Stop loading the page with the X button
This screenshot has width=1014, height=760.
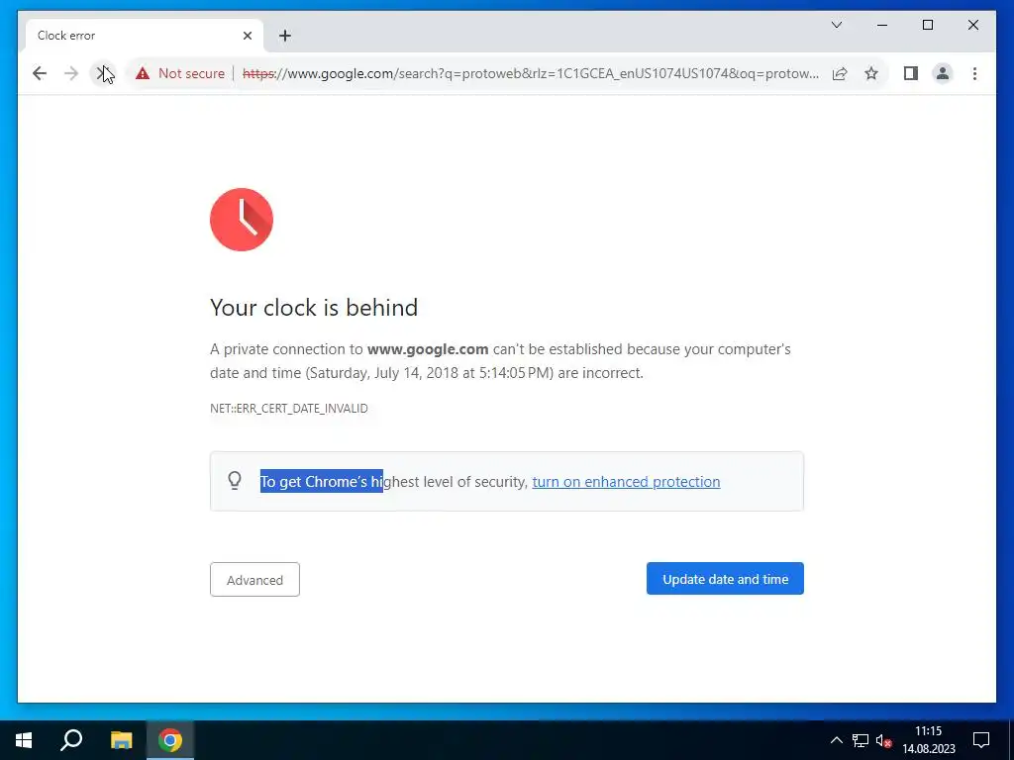(x=103, y=73)
